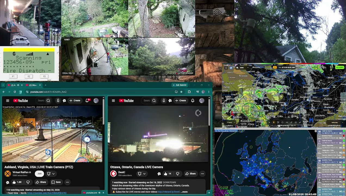Start voice search in the right YouTube pane

click(x=164, y=101)
